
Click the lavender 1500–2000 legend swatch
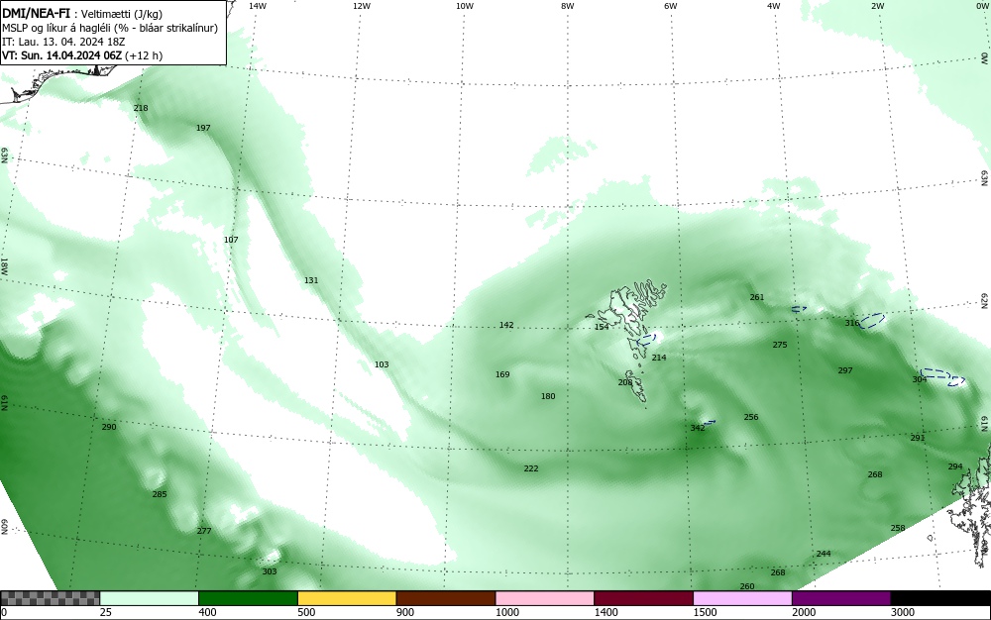pos(742,598)
